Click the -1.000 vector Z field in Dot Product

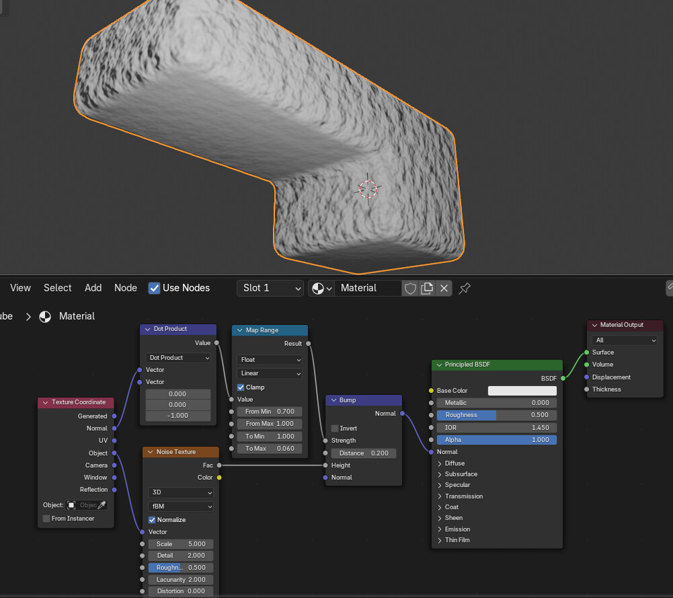click(x=178, y=416)
